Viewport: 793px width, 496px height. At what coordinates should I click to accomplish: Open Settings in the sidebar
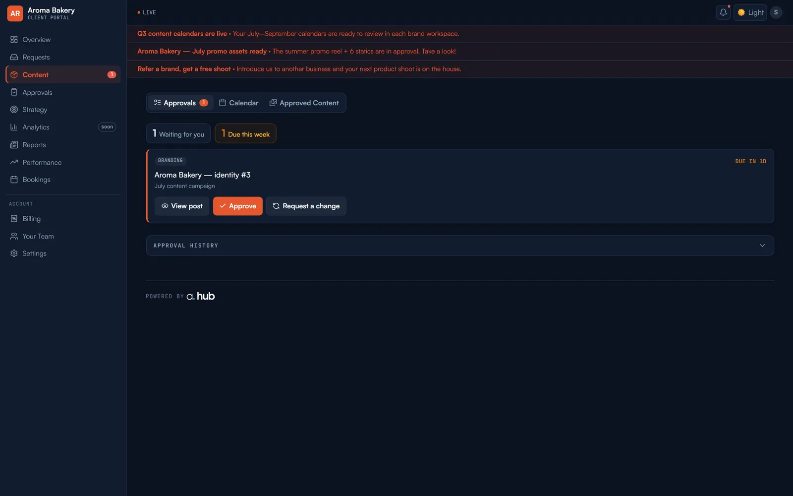point(63,253)
